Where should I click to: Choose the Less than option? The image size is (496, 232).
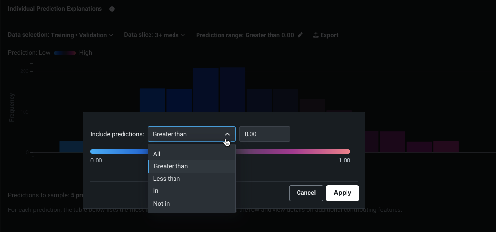(192, 179)
